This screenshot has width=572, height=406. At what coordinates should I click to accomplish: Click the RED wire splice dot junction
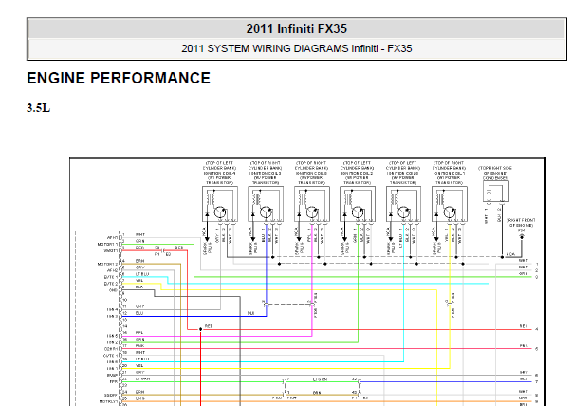(200, 329)
